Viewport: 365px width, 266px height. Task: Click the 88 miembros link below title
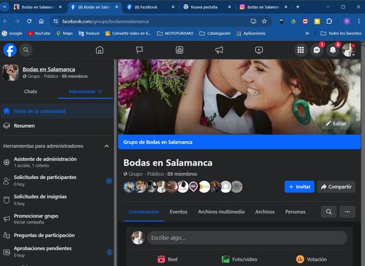[x=182, y=174]
